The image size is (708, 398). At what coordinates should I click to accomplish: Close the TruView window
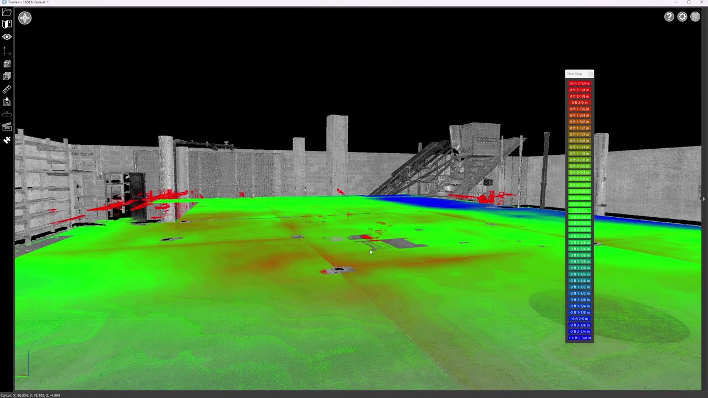pos(701,2)
